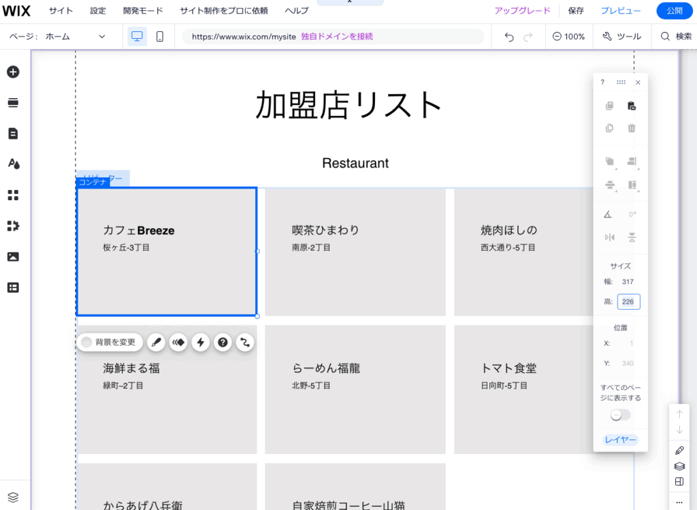Open the 100% zoom dropdown

[569, 36]
